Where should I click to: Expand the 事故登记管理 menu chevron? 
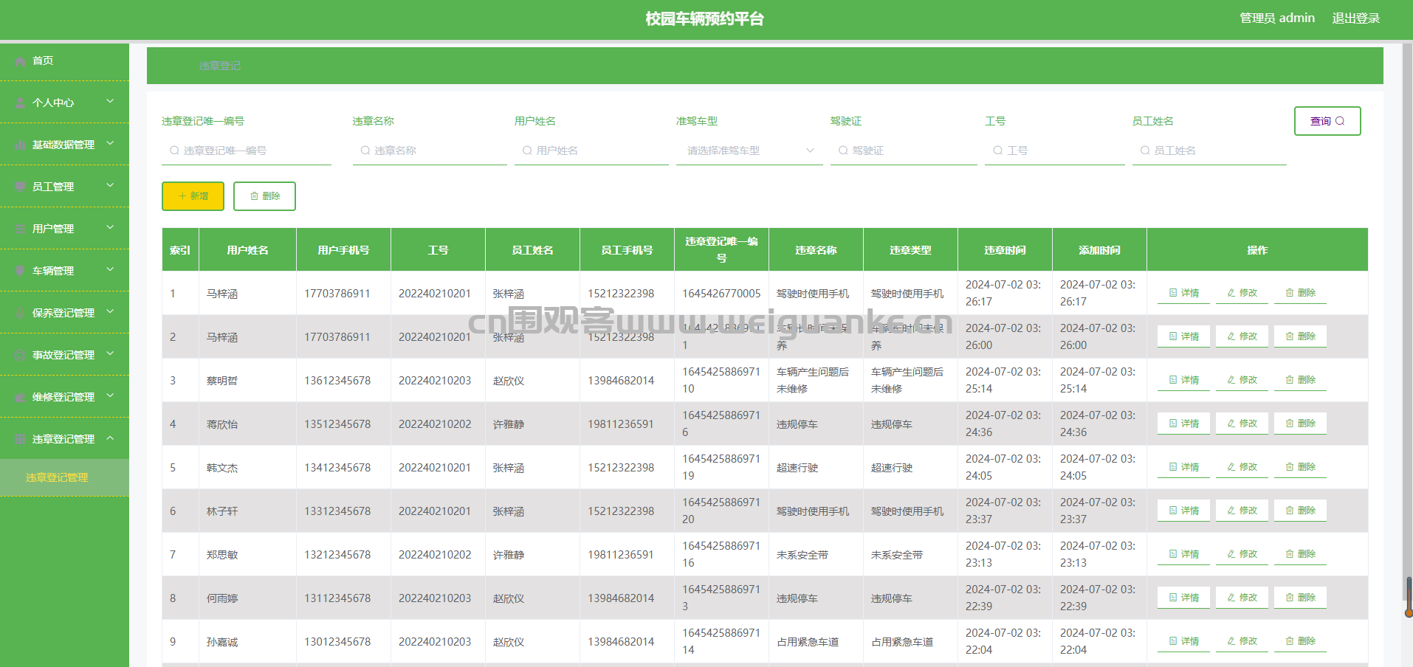(110, 353)
